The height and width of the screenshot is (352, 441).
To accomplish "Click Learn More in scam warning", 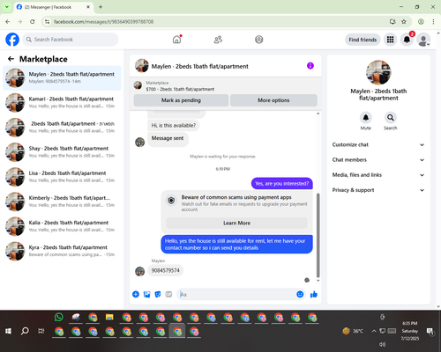I will click(x=236, y=223).
